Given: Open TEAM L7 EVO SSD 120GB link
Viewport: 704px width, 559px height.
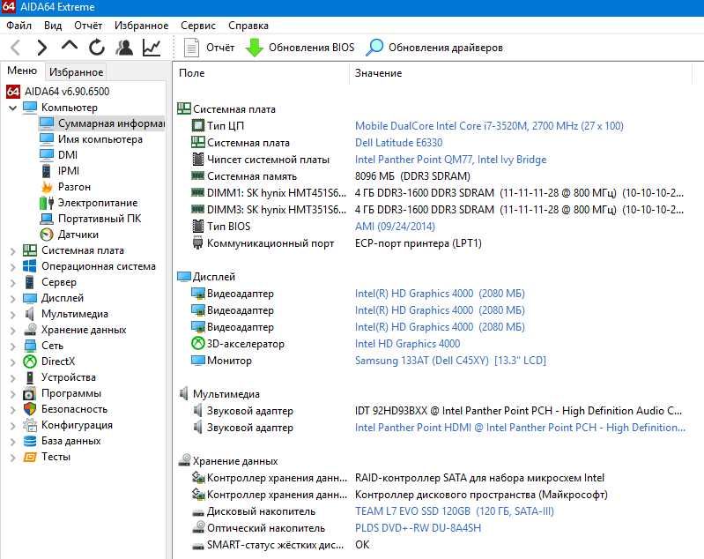Looking at the screenshot, I should pos(455,511).
